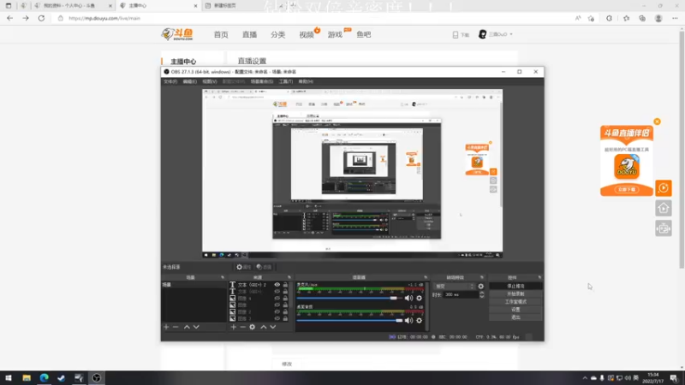Pop out the Audio Mixer dock panel
Screen dimensions: 685x385
point(426,277)
